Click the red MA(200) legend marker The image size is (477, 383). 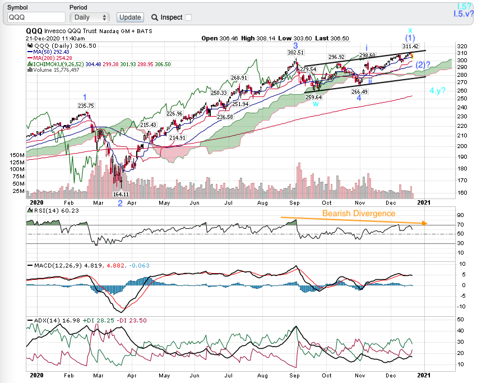click(x=30, y=58)
